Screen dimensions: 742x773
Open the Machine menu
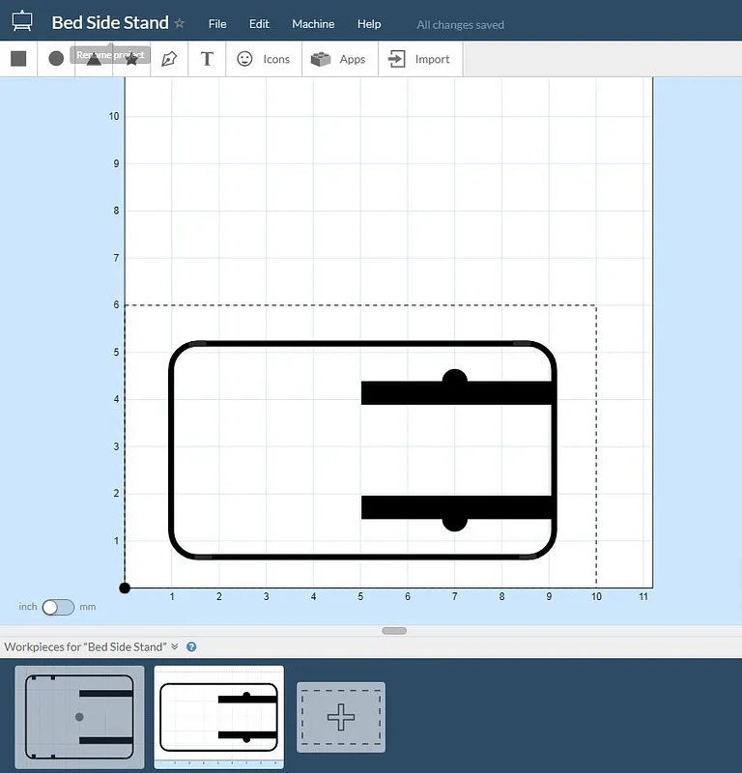tap(313, 24)
